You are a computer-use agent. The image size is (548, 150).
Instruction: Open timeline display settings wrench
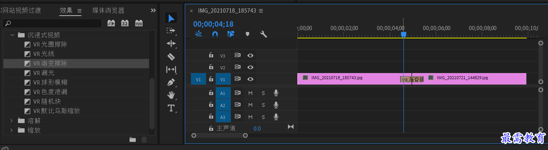pyautogui.click(x=263, y=34)
